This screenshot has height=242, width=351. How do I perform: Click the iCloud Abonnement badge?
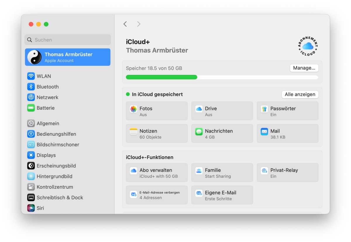[x=308, y=46]
